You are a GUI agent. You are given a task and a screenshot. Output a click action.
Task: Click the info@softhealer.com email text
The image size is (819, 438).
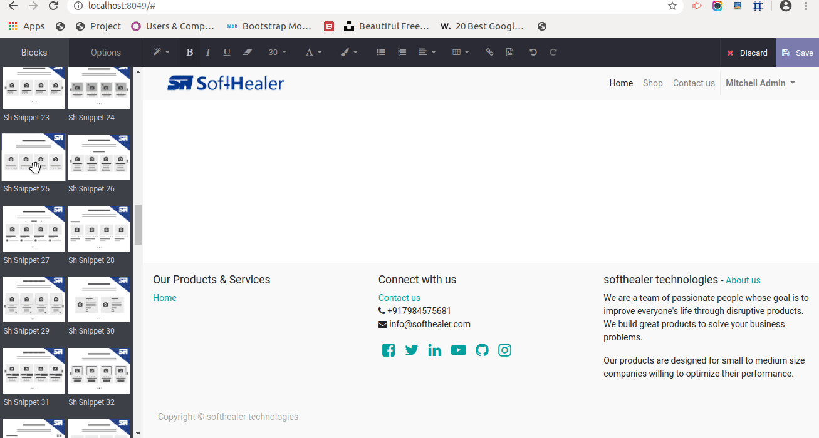click(x=430, y=324)
